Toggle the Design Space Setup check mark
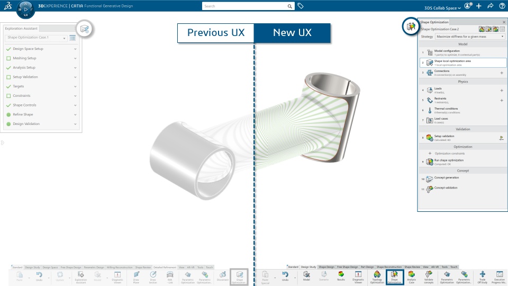Screen dimensions: 508x286 (x=8, y=49)
